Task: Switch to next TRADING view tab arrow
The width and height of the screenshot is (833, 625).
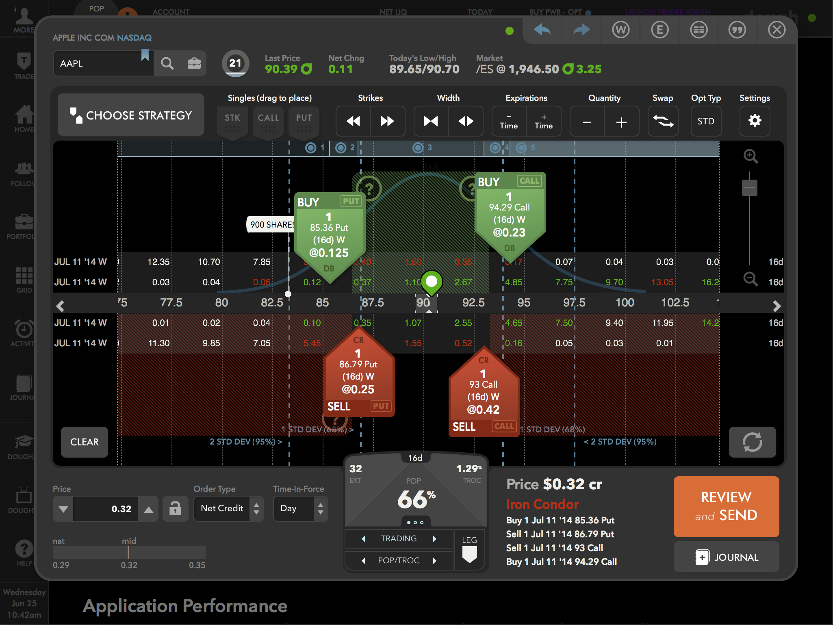Action: [435, 538]
